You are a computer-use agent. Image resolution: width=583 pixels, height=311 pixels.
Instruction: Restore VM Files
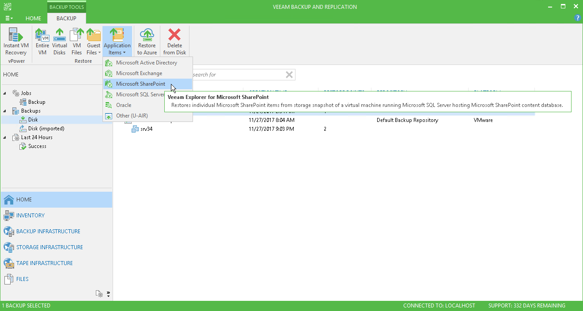point(77,42)
